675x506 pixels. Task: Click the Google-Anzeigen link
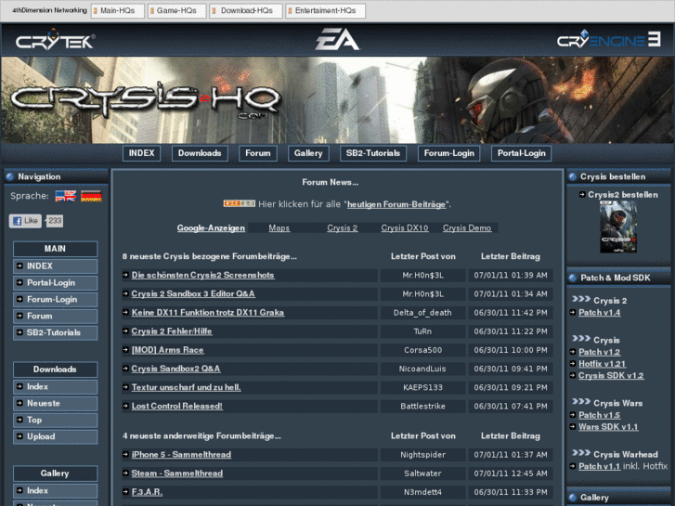pyautogui.click(x=211, y=227)
